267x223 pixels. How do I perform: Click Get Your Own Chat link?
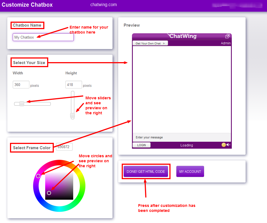[150, 43]
